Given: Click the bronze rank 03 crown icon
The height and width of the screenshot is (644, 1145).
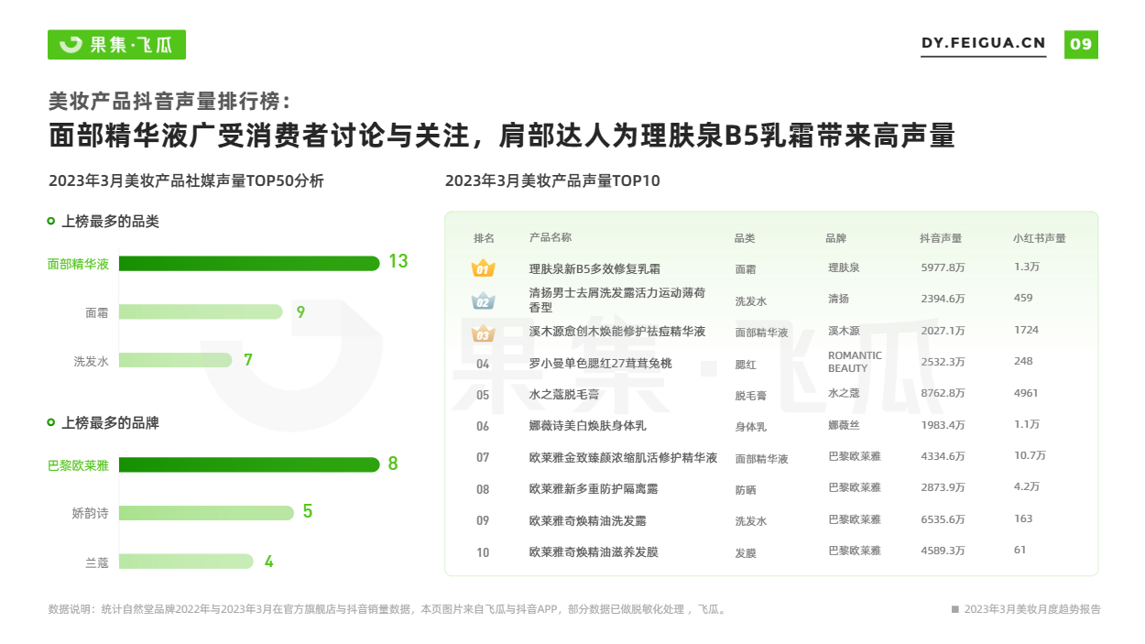Looking at the screenshot, I should point(483,333).
